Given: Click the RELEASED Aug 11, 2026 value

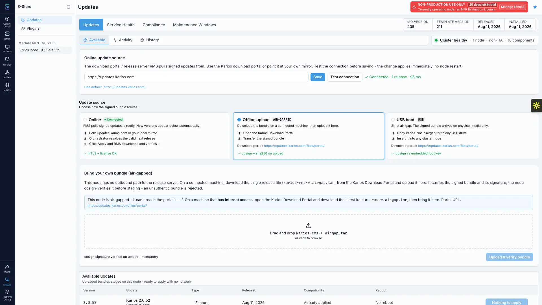Looking at the screenshot, I should click(x=489, y=27).
